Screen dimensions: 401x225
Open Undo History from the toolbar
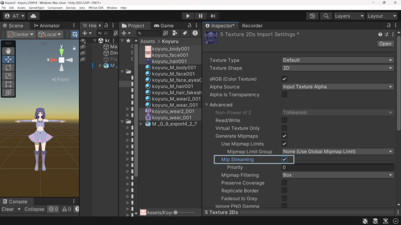pos(312,16)
